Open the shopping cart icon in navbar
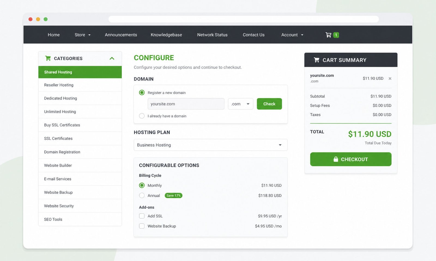This screenshot has width=436, height=261. point(328,35)
